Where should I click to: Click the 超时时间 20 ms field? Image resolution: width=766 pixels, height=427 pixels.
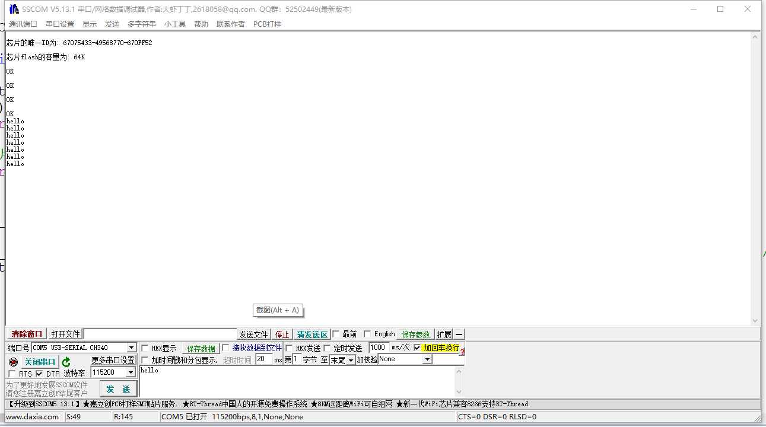point(264,359)
